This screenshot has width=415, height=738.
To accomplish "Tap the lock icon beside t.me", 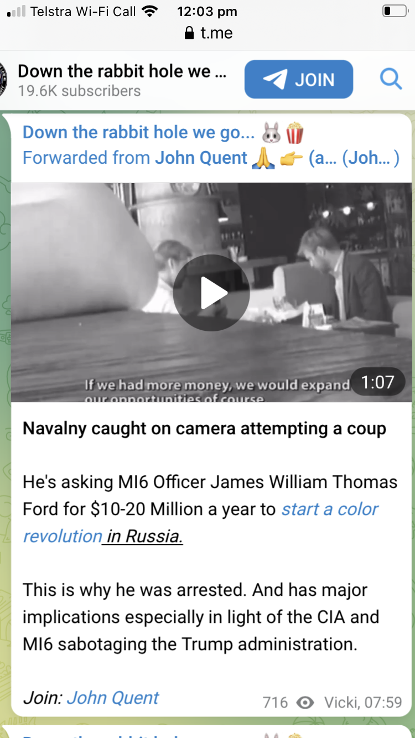I will pyautogui.click(x=189, y=33).
